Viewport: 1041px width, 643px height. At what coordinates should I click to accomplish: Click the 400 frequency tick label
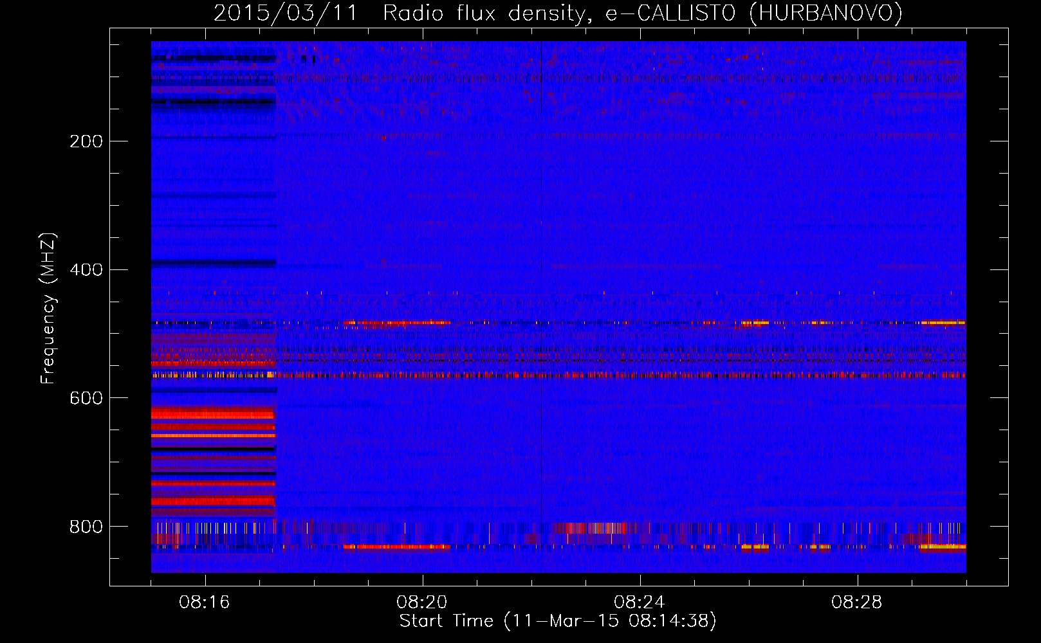pos(86,270)
